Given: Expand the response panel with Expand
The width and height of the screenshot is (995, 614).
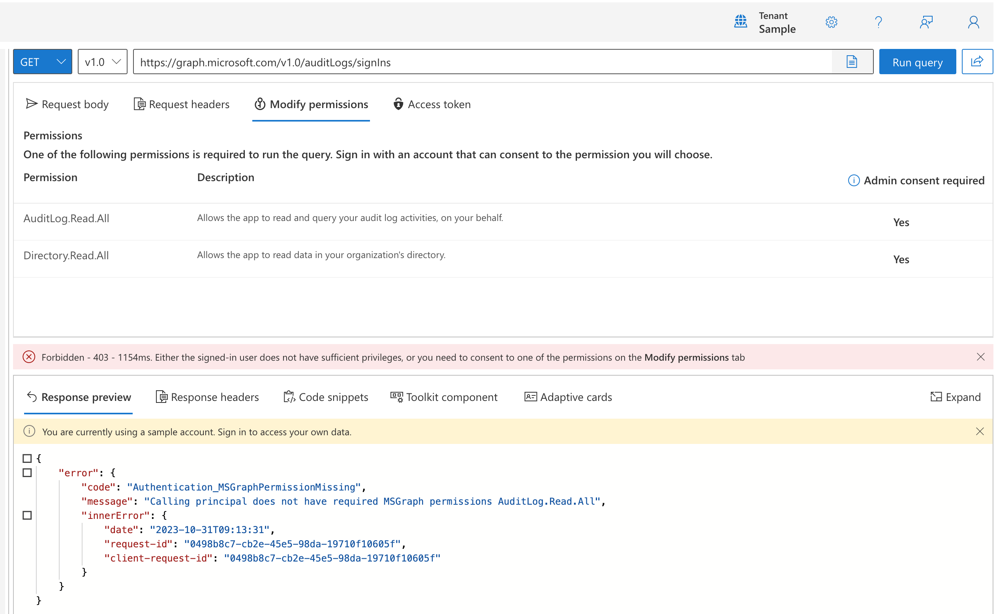Looking at the screenshot, I should 955,397.
